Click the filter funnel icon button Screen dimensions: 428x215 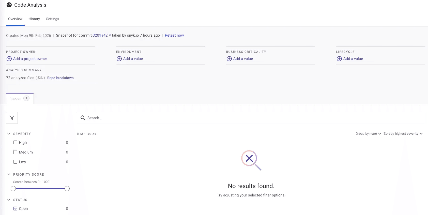click(12, 118)
